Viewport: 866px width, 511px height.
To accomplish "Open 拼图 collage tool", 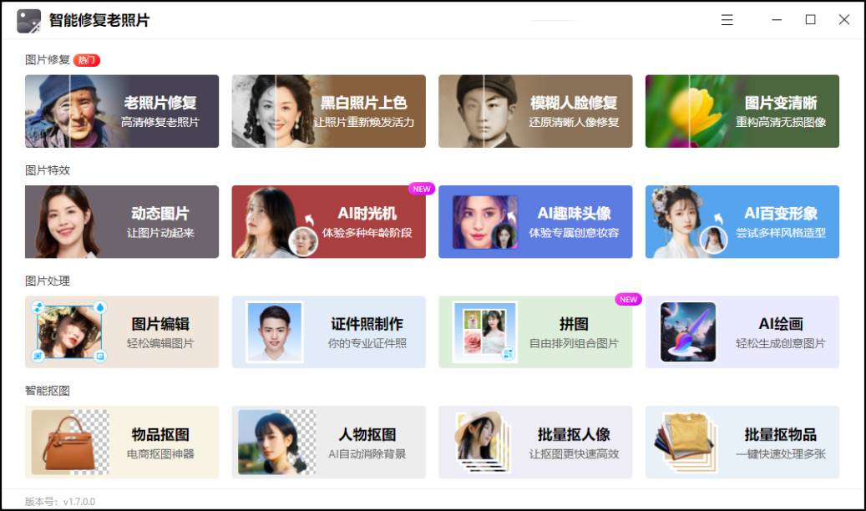I will [535, 332].
